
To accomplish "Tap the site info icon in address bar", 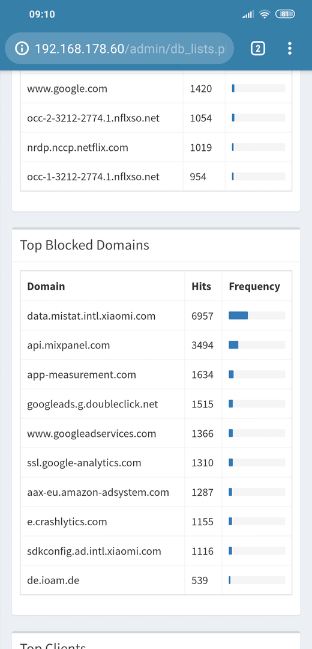I will [22, 49].
